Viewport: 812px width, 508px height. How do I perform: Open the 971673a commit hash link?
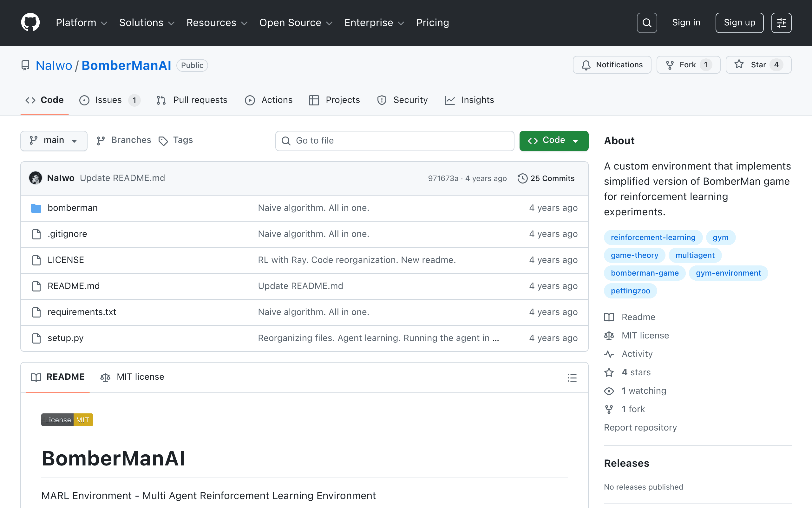pos(443,178)
